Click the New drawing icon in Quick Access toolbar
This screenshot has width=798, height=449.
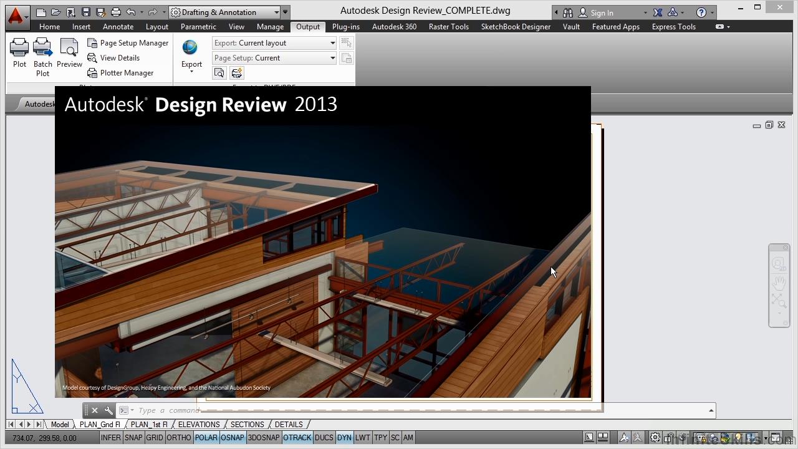click(41, 12)
